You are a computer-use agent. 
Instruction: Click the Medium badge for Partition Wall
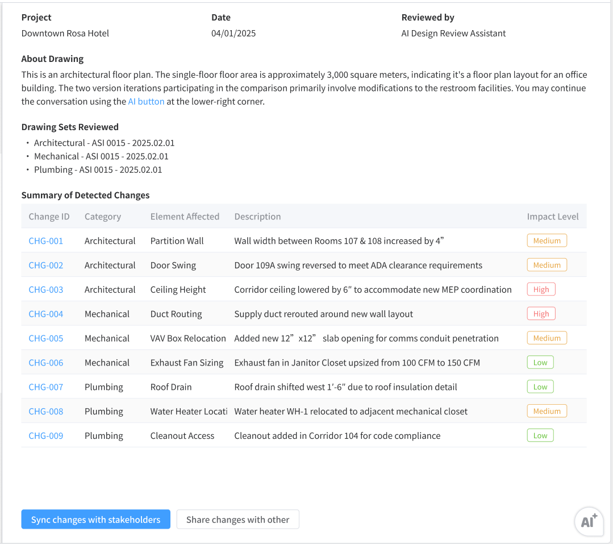pyautogui.click(x=547, y=241)
